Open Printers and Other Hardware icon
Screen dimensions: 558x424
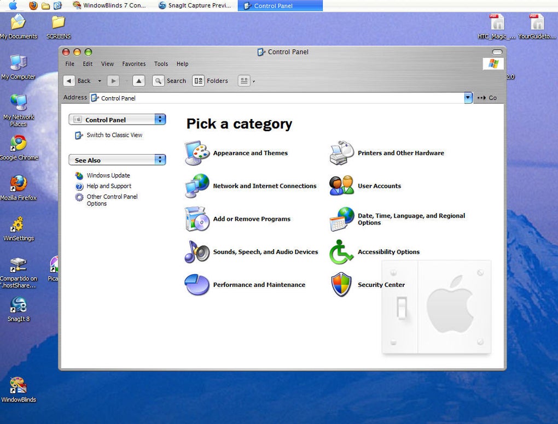(341, 153)
